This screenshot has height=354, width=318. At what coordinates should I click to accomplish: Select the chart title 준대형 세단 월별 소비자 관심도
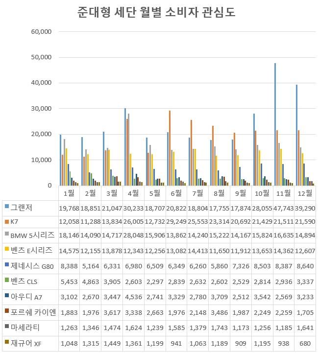click(x=157, y=12)
